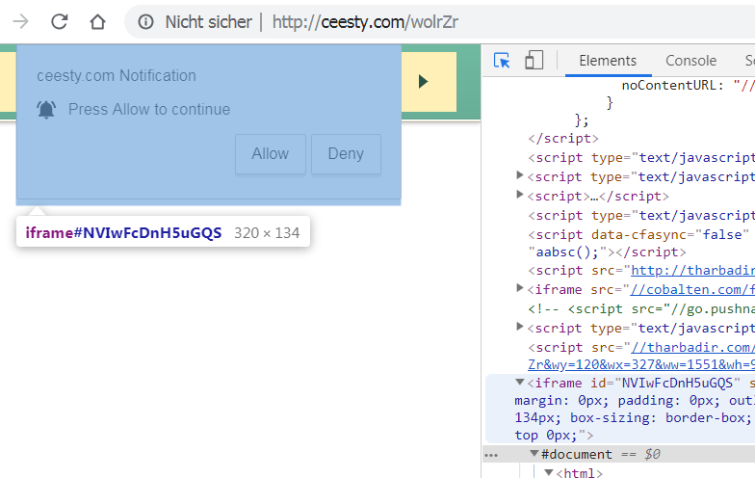755x478 pixels.
Task: Click Allow in the notification prompt
Action: point(270,154)
